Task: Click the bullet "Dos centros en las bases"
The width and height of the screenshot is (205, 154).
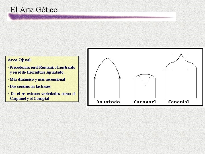Action: (30, 87)
